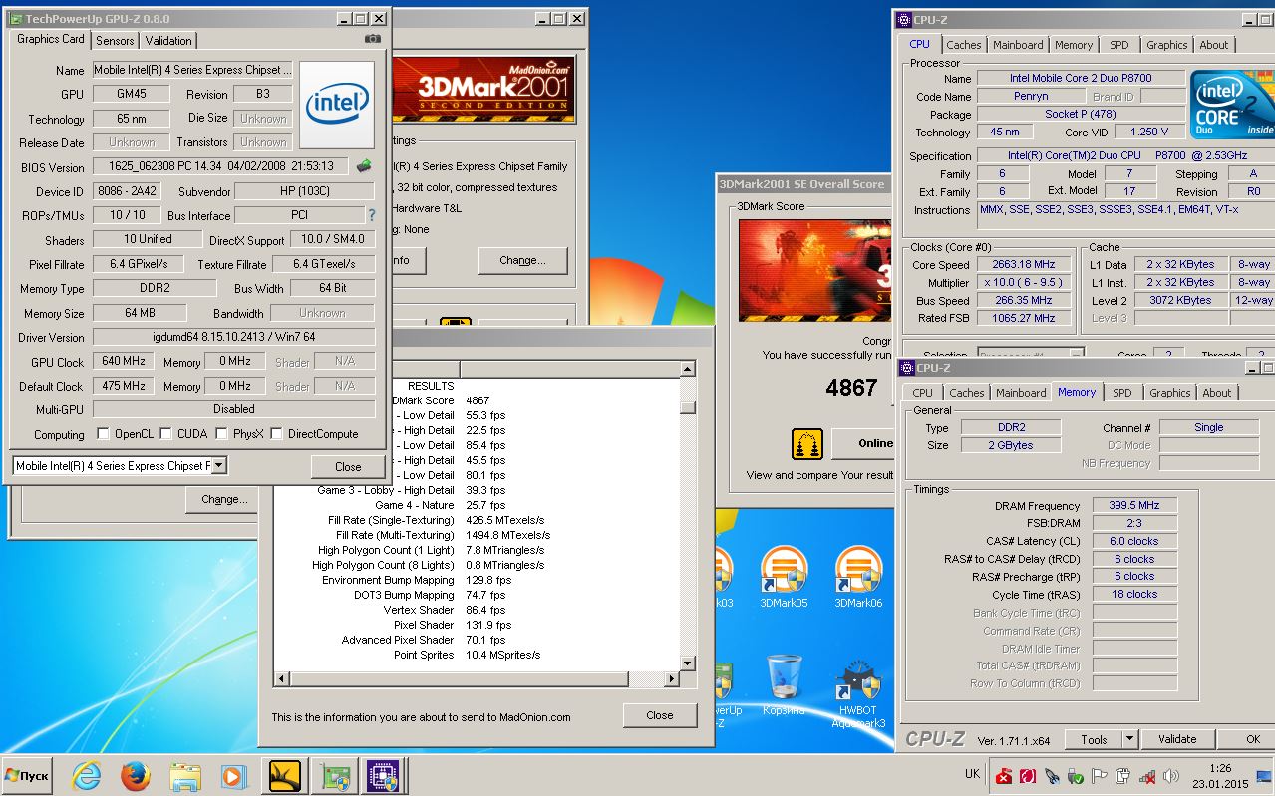Click the DRAM Frequency value 399.5 MHz

pos(1134,505)
